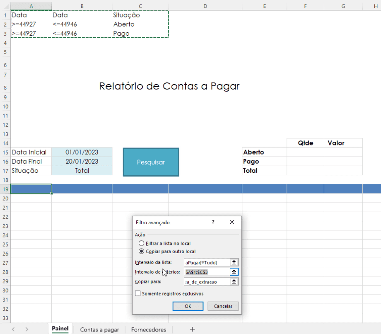
Task: Click the help question mark in dialog
Action: pyautogui.click(x=213, y=222)
